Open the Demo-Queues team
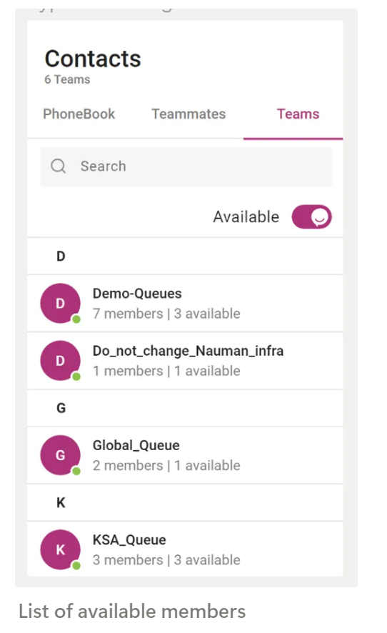 click(185, 304)
